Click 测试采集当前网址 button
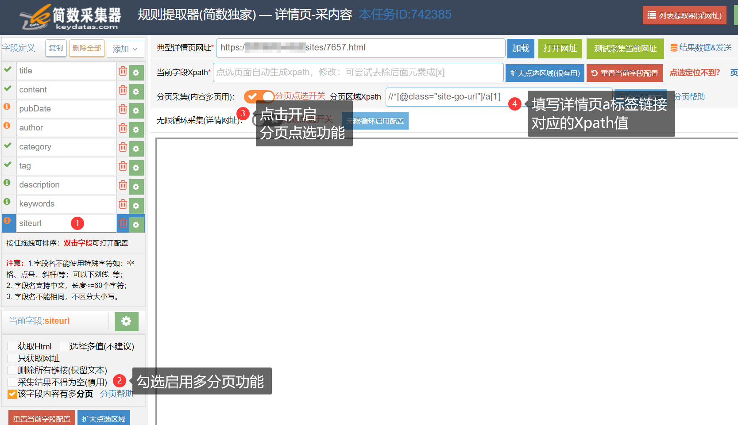Screen dimensions: 738x425 click(625, 48)
